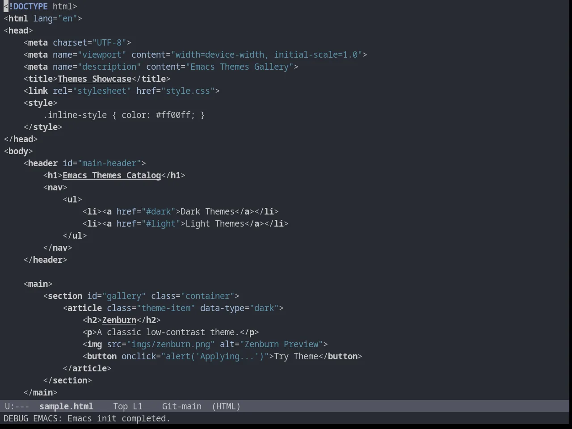
Task: Click the "viewport" name value
Action: click(x=102, y=55)
